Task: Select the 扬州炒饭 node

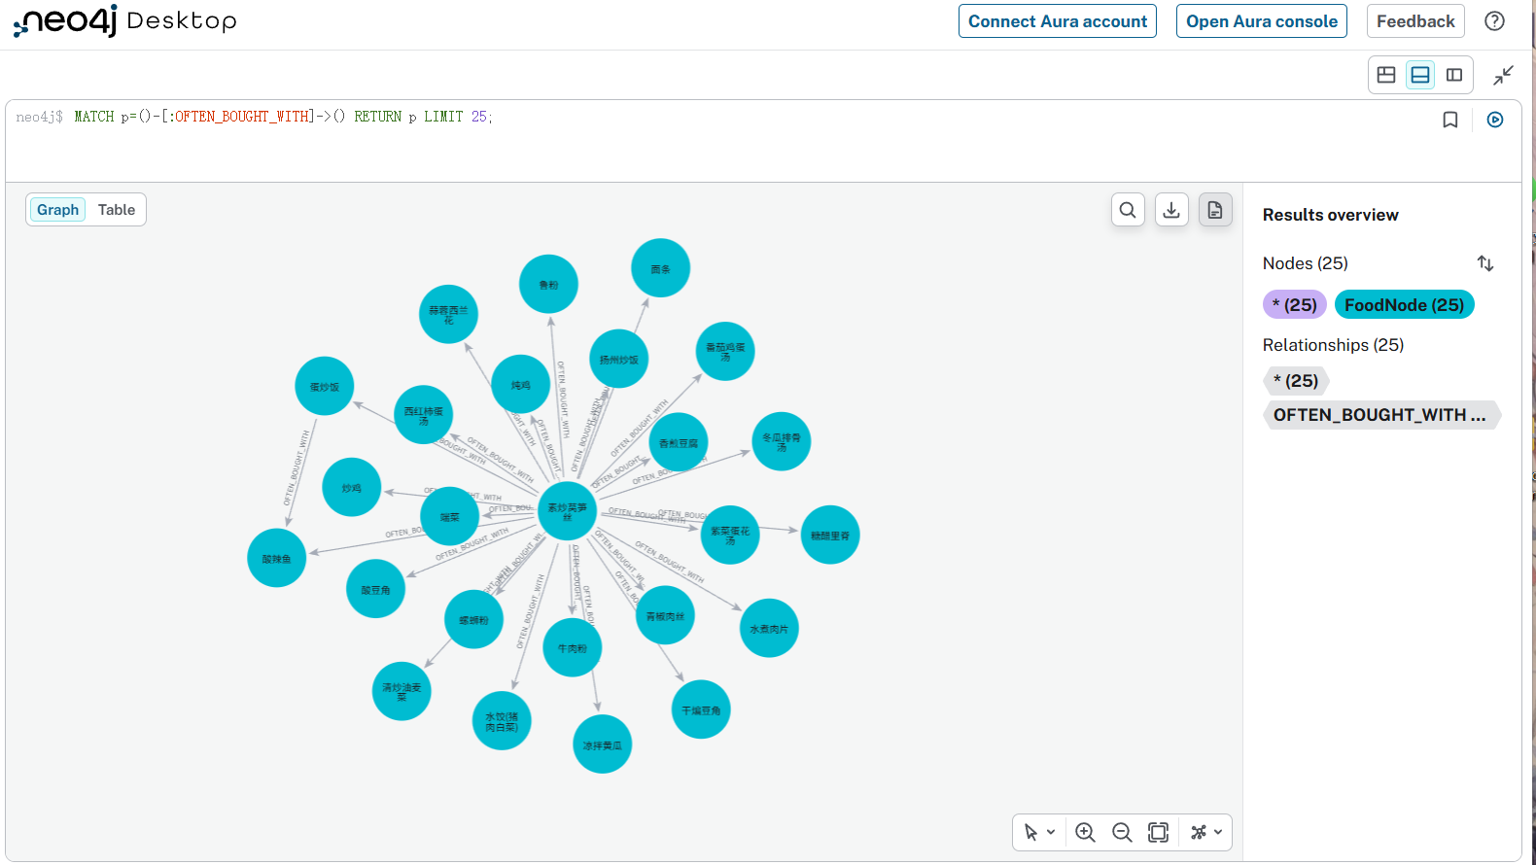Action: (618, 359)
